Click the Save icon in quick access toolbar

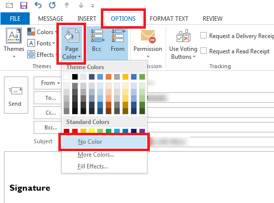[24, 5]
